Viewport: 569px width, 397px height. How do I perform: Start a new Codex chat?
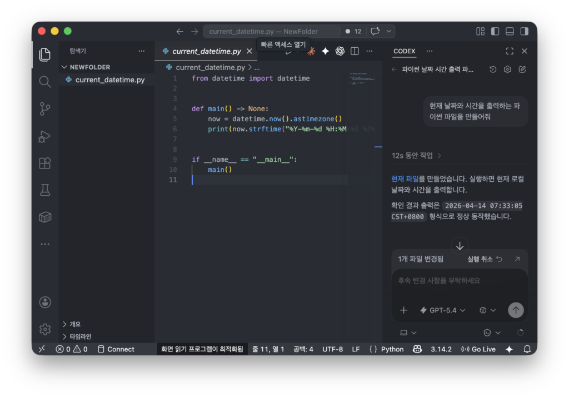tap(522, 70)
